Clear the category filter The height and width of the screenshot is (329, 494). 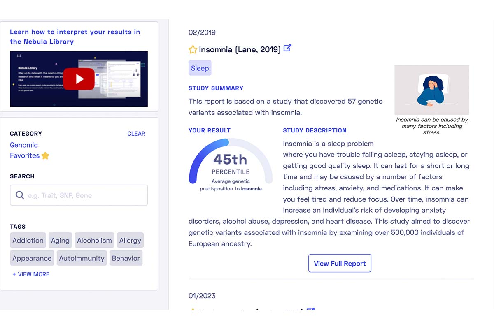click(136, 134)
